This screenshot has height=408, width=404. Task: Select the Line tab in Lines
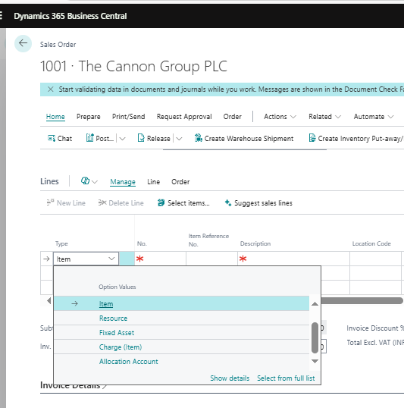tap(153, 181)
